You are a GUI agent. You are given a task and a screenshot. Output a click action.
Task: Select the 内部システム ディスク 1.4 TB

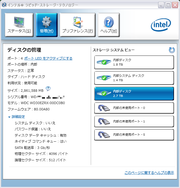134,78
